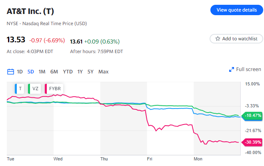Select the Max chart range

point(103,72)
